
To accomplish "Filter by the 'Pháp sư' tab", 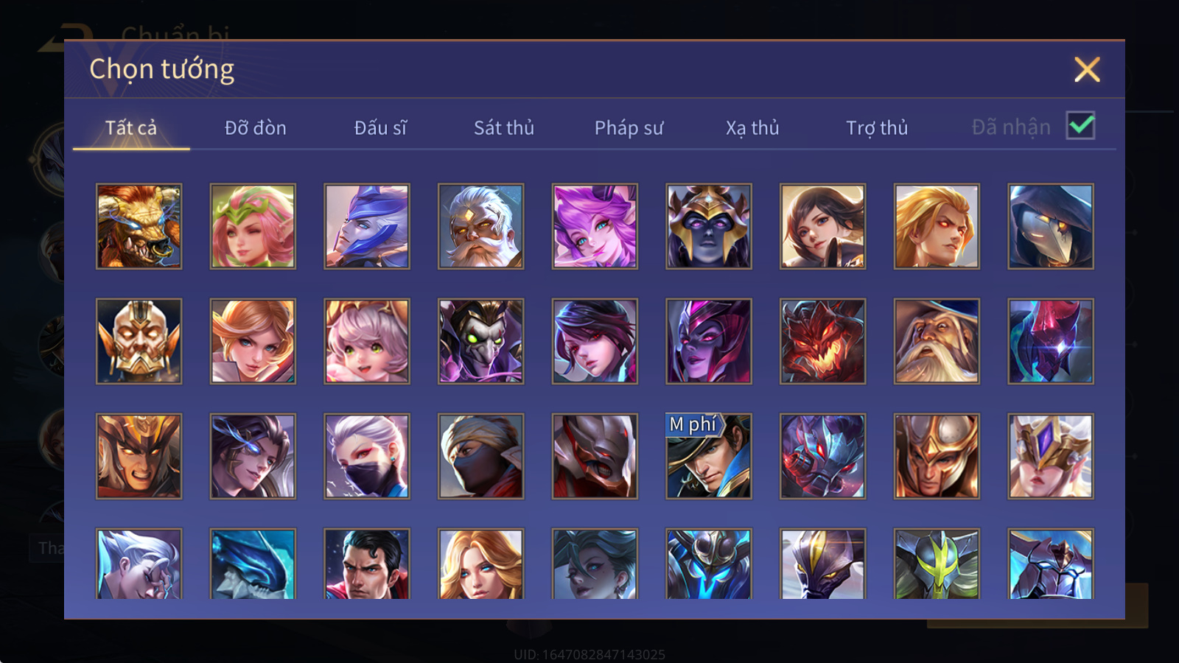I will (629, 127).
